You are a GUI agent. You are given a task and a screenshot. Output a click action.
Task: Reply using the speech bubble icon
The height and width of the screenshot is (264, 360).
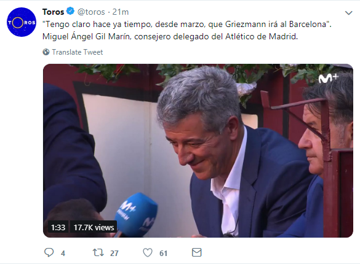[49, 252]
